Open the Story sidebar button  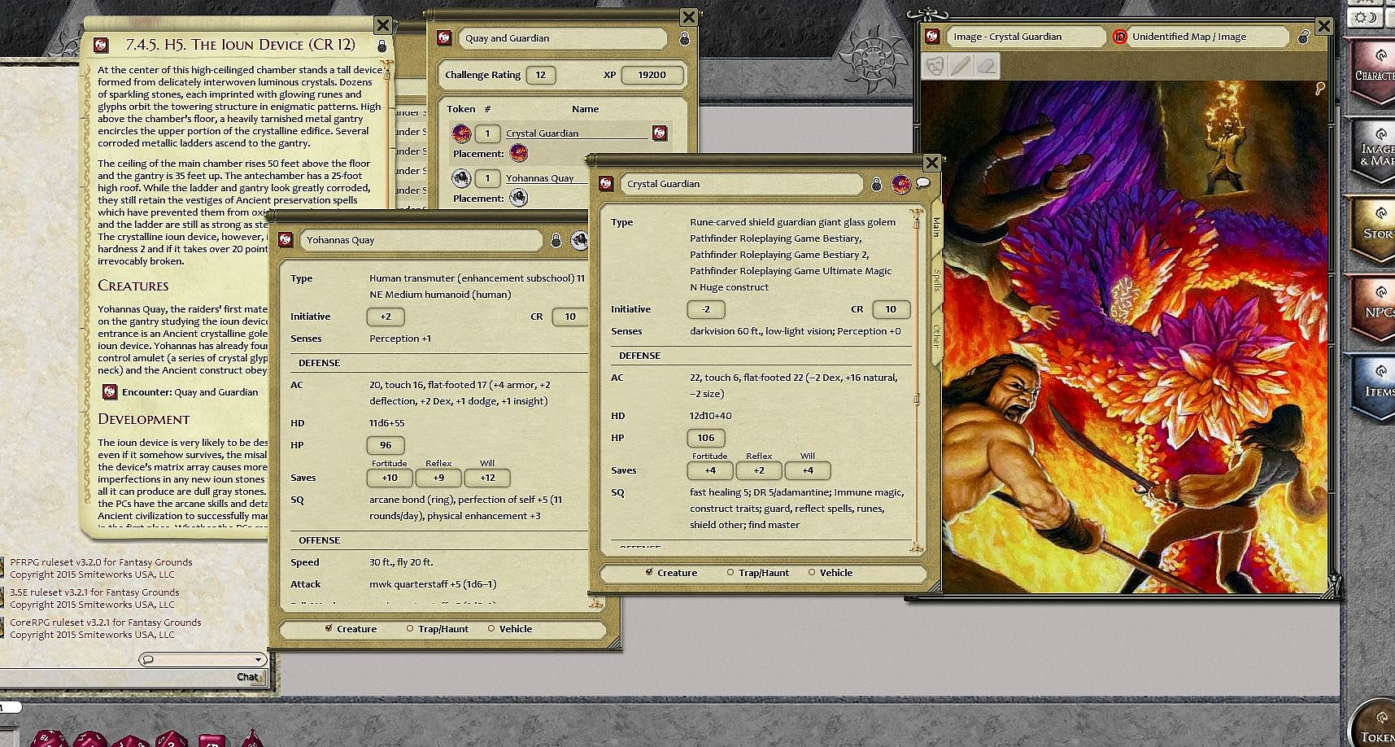[1373, 230]
